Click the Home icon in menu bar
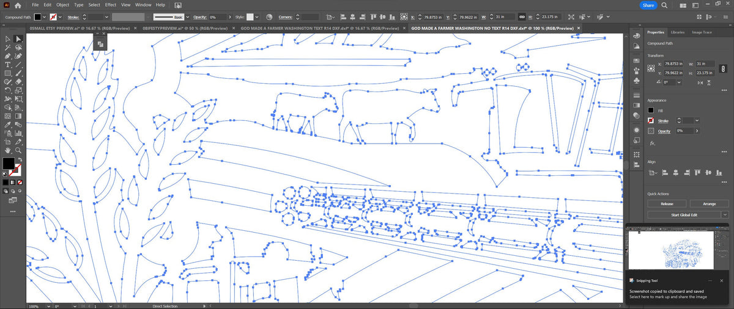Image resolution: width=734 pixels, height=309 pixels. point(18,5)
